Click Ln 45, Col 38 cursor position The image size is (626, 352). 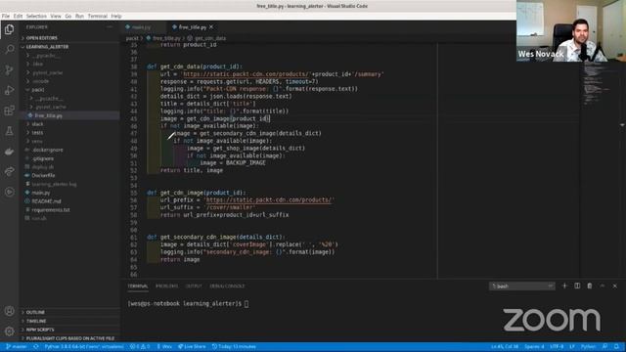coord(505,347)
